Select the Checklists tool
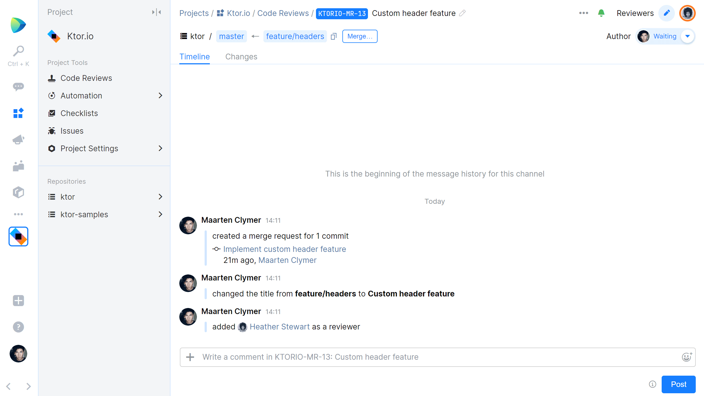704x396 pixels. (79, 113)
